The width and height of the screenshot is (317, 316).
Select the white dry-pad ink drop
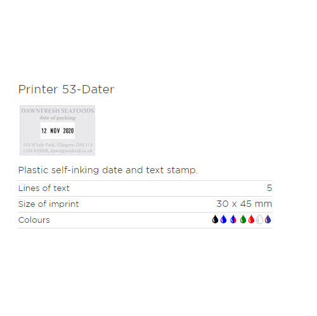point(259,220)
